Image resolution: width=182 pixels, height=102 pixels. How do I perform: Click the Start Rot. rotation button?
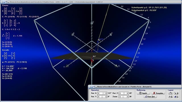tap(150, 97)
